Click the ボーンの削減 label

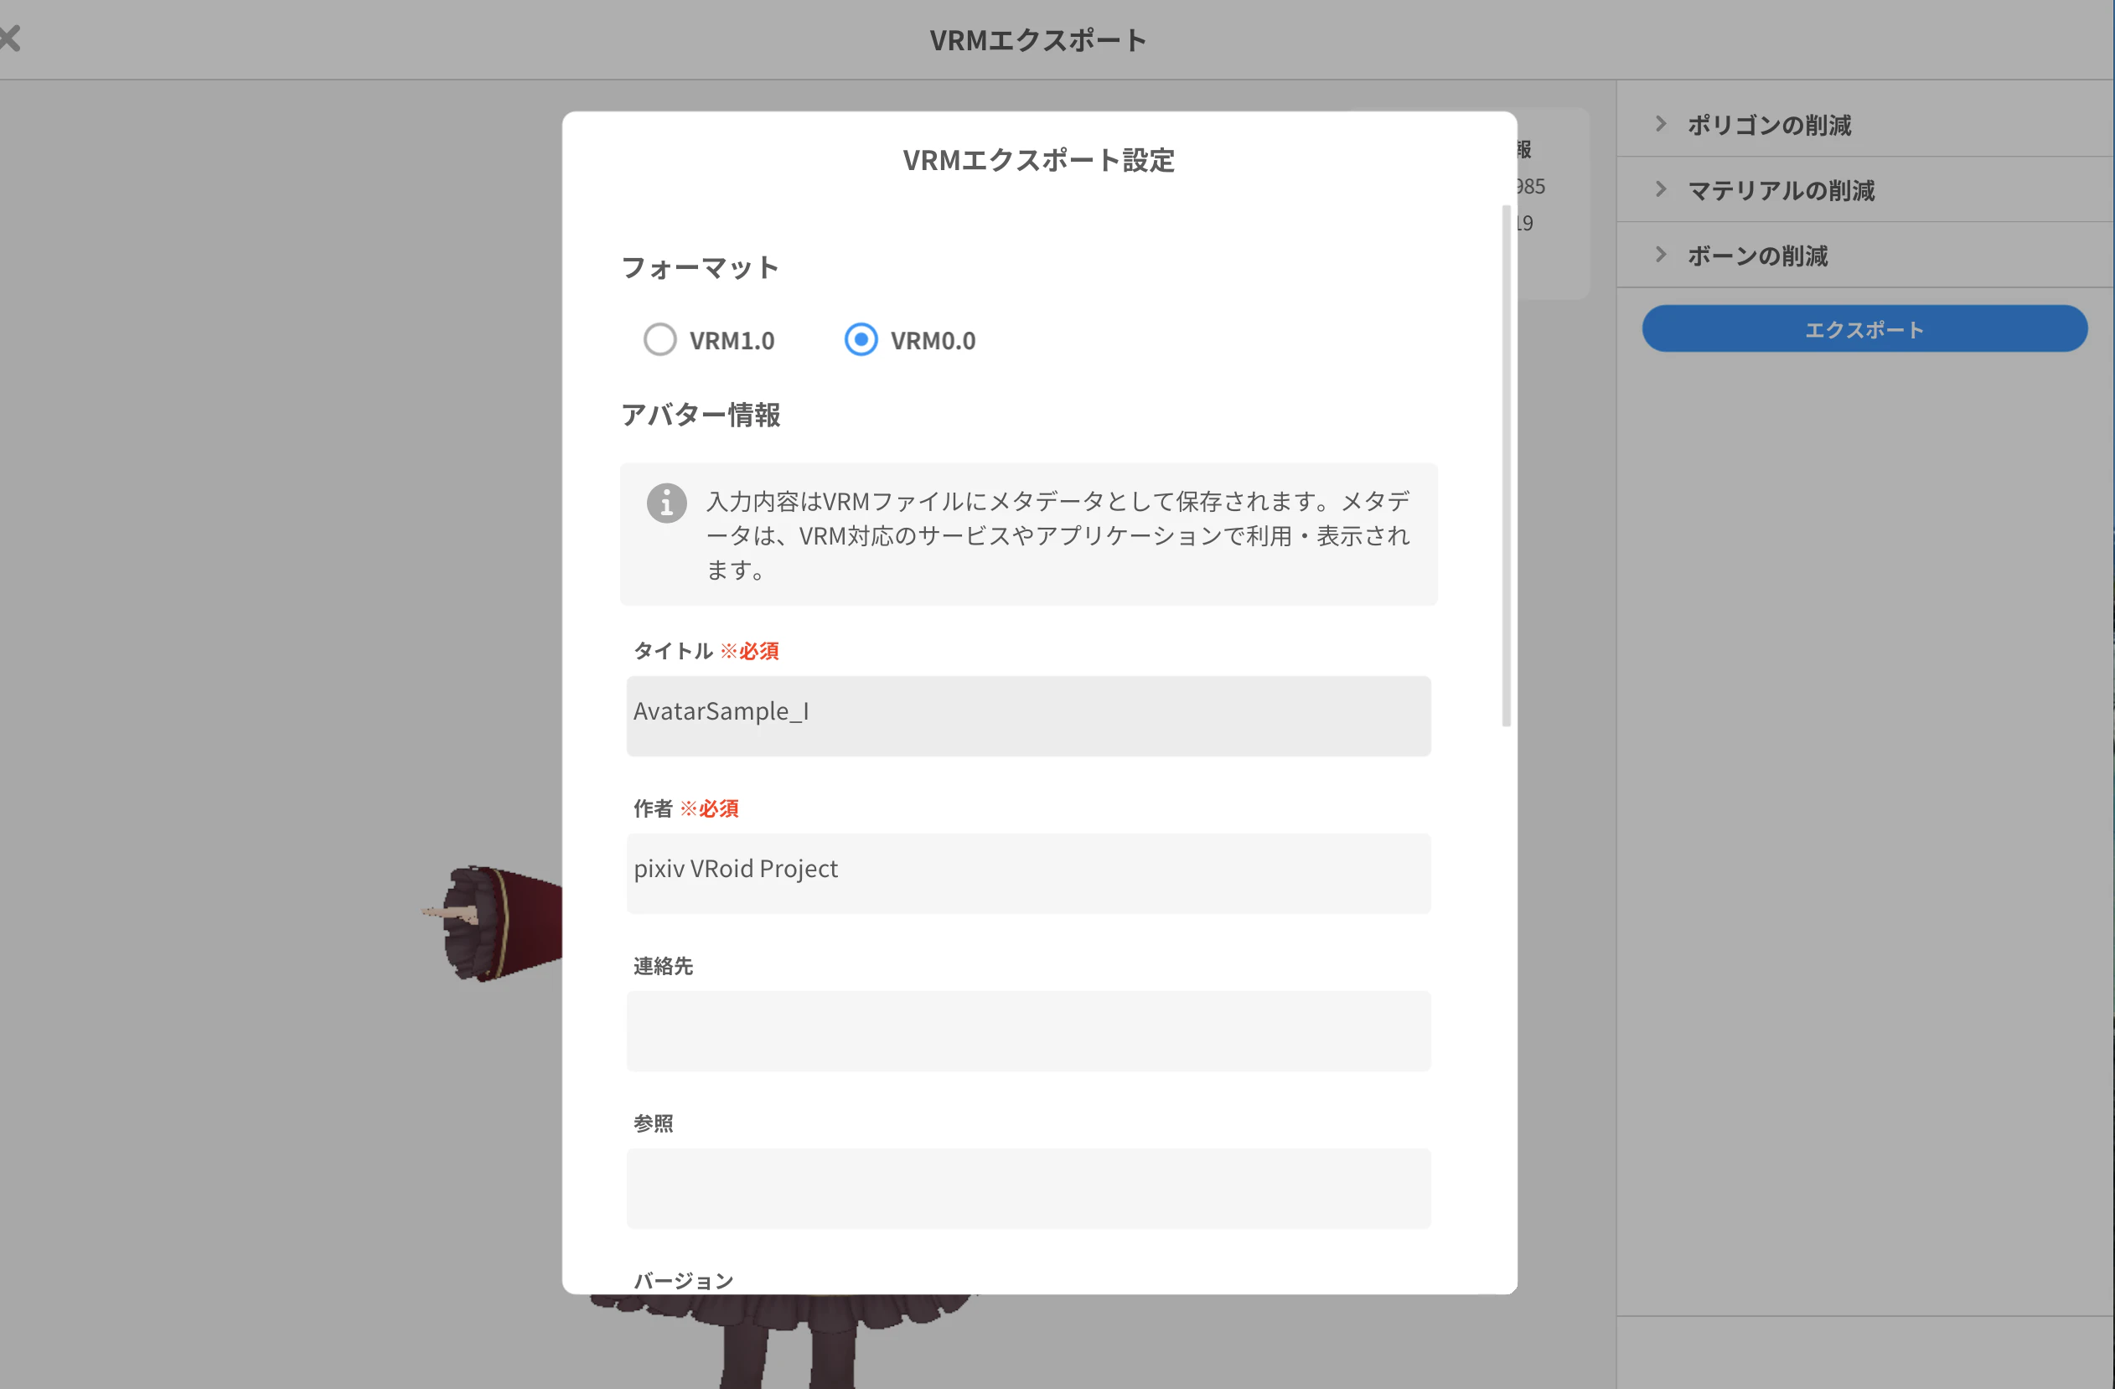point(1757,257)
